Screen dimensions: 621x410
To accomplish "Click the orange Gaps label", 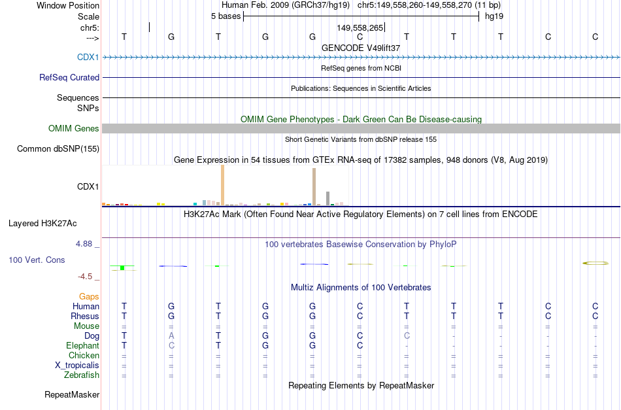I will point(89,296).
